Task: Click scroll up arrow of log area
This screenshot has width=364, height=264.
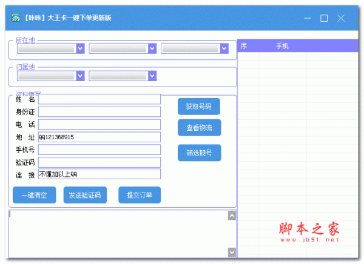Action: coord(232,216)
